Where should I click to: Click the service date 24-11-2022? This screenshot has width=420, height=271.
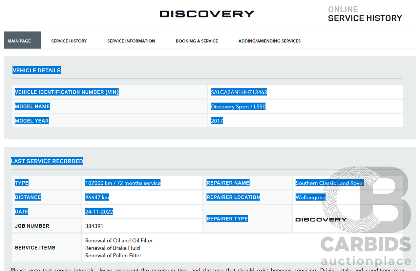coord(99,212)
